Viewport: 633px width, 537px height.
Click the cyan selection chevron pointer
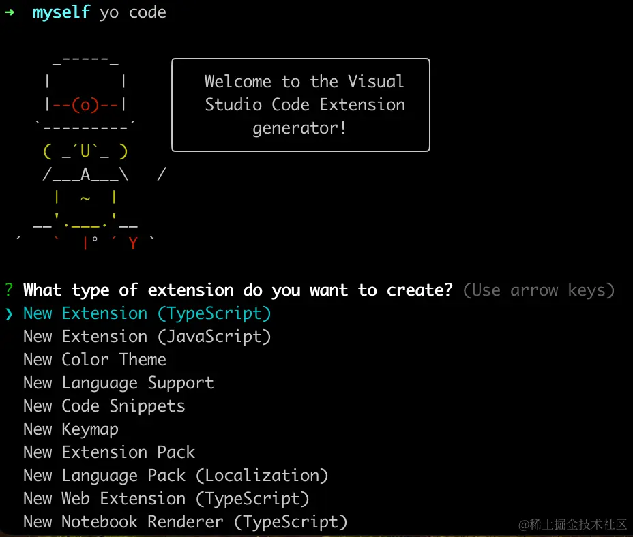9,314
